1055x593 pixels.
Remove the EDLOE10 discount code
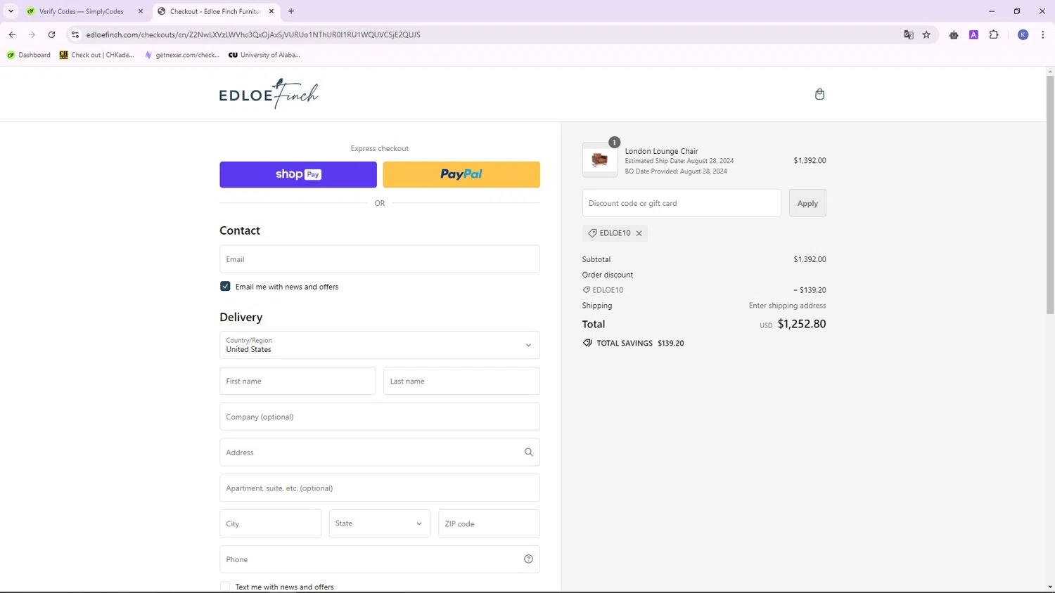point(639,233)
